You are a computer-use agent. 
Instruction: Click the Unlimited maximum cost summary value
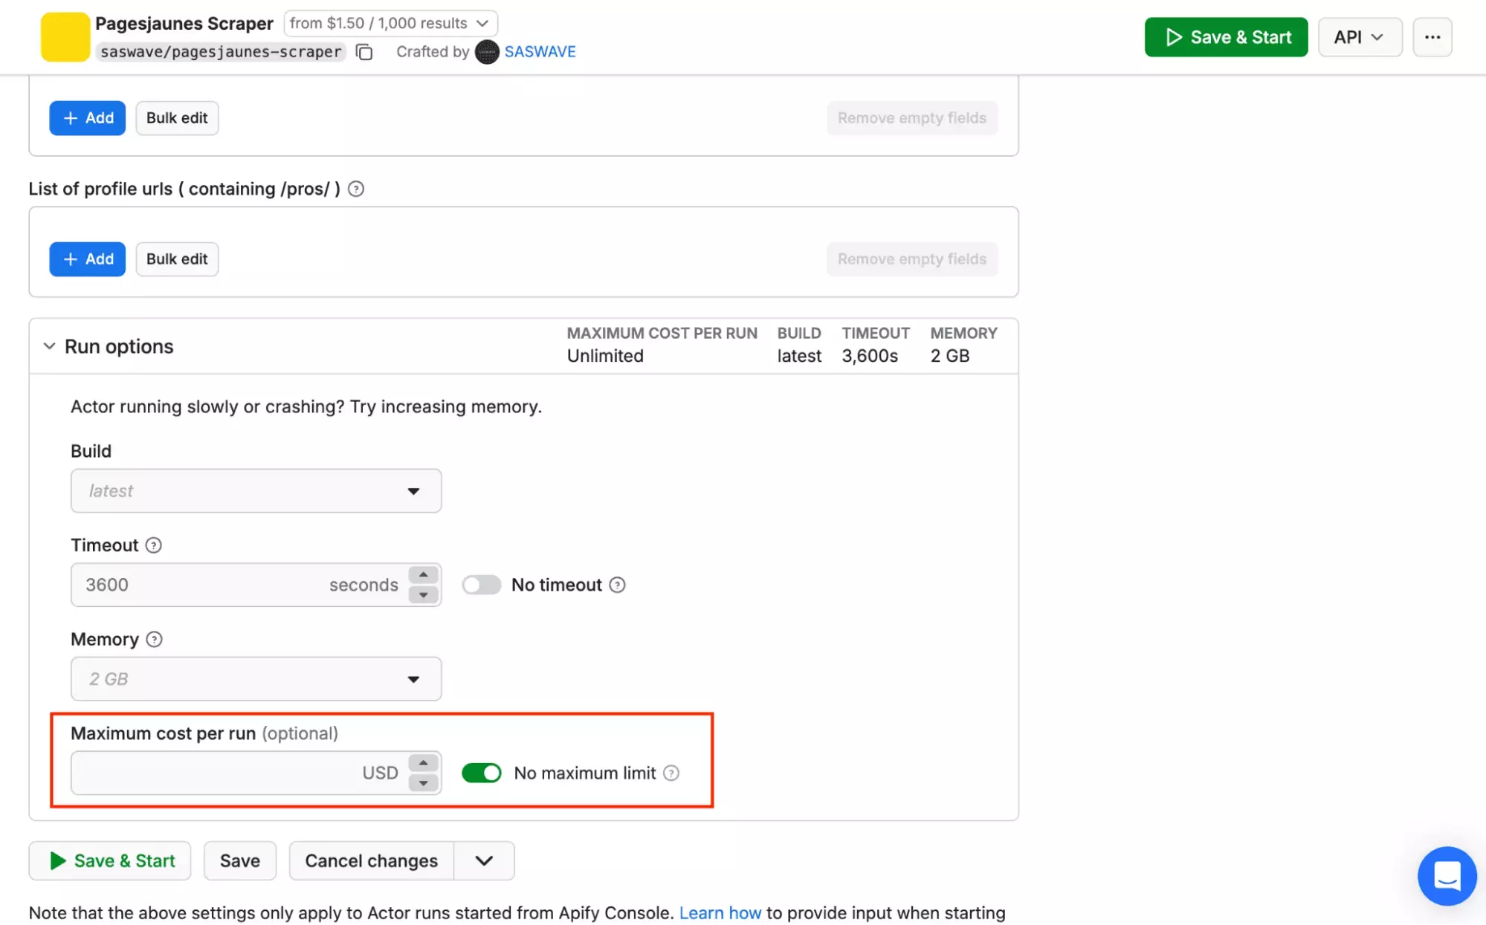pyautogui.click(x=605, y=356)
